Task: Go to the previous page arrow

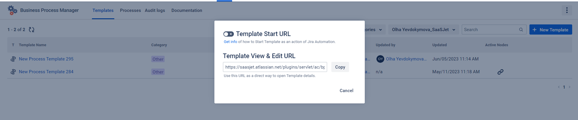Action: point(559,87)
